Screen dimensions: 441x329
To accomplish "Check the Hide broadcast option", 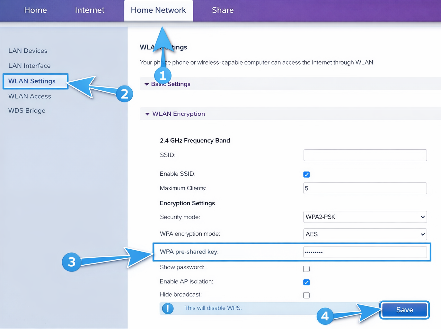I will point(306,295).
